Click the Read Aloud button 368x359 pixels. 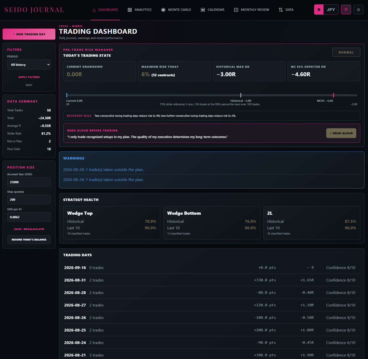(x=341, y=133)
